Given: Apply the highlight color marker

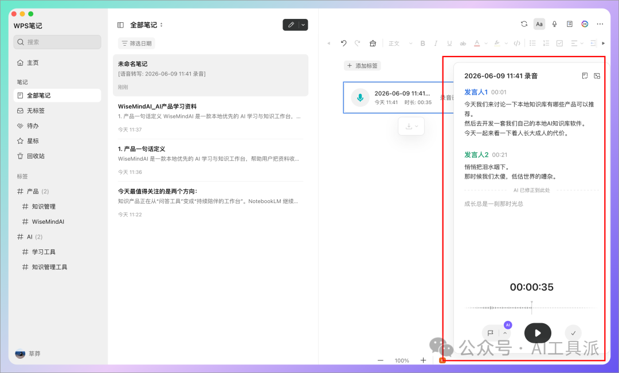Looking at the screenshot, I should (x=497, y=43).
